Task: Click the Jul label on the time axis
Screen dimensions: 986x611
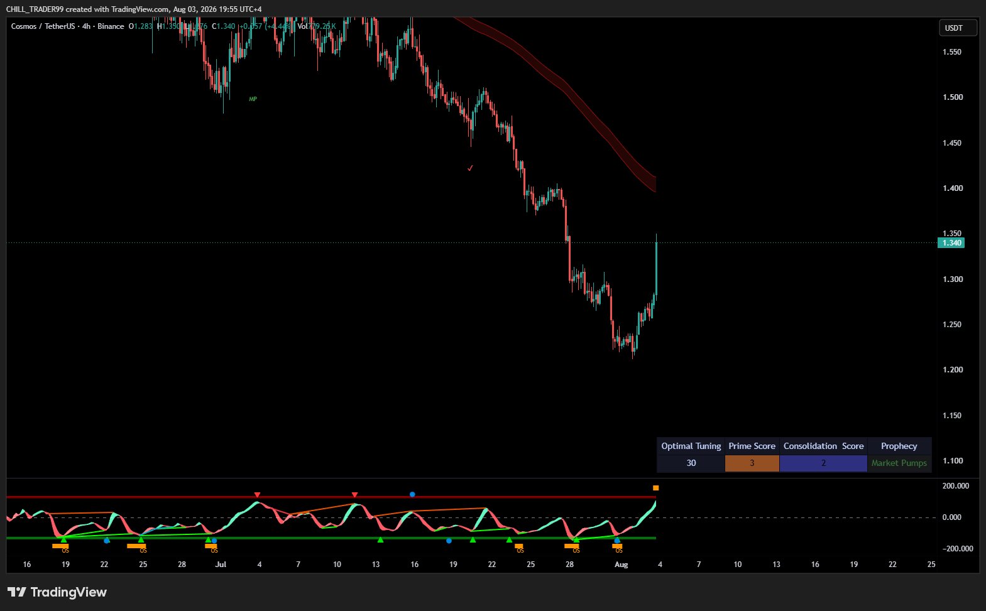Action: pos(221,565)
